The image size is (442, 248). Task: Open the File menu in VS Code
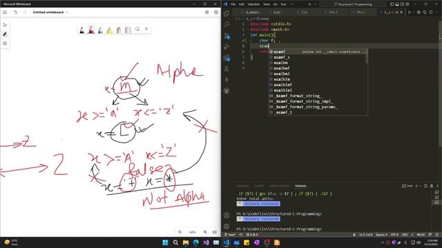[x=233, y=4]
